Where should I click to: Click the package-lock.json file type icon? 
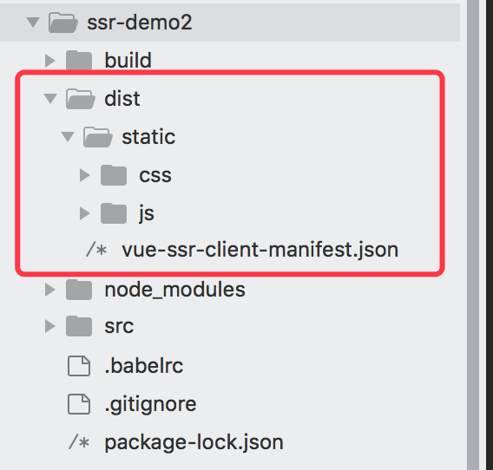tap(79, 442)
